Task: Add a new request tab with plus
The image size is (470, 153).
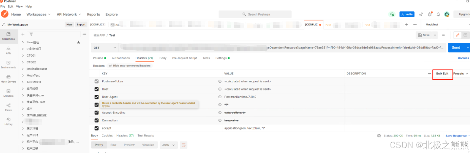Action: coord(407,24)
